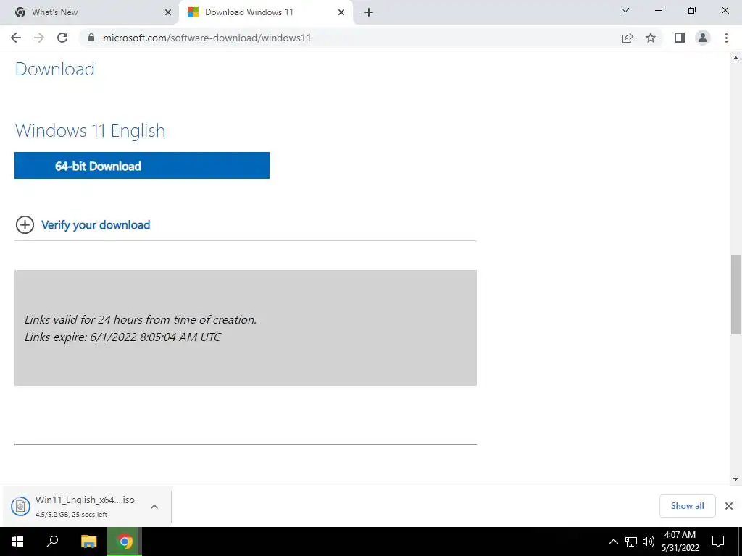Click the scrollbar down arrow
This screenshot has width=742, height=556.
click(736, 479)
